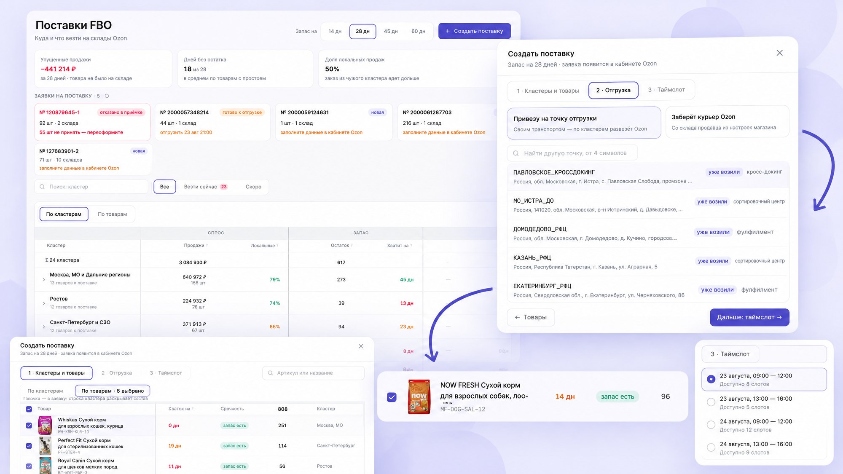Click the Поиск: кластер search field
The height and width of the screenshot is (474, 843).
(x=91, y=187)
